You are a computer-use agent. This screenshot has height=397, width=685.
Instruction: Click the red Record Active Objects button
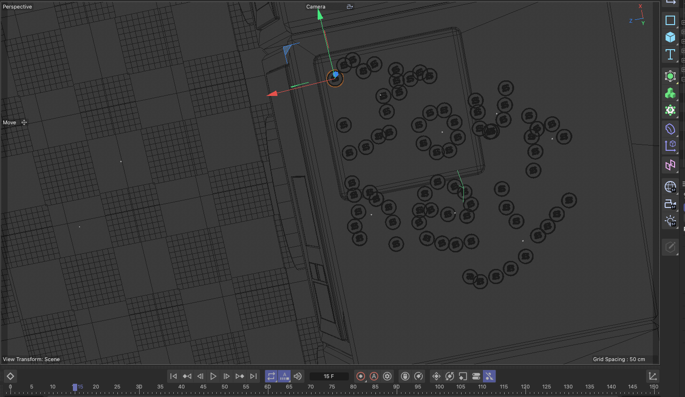click(361, 376)
